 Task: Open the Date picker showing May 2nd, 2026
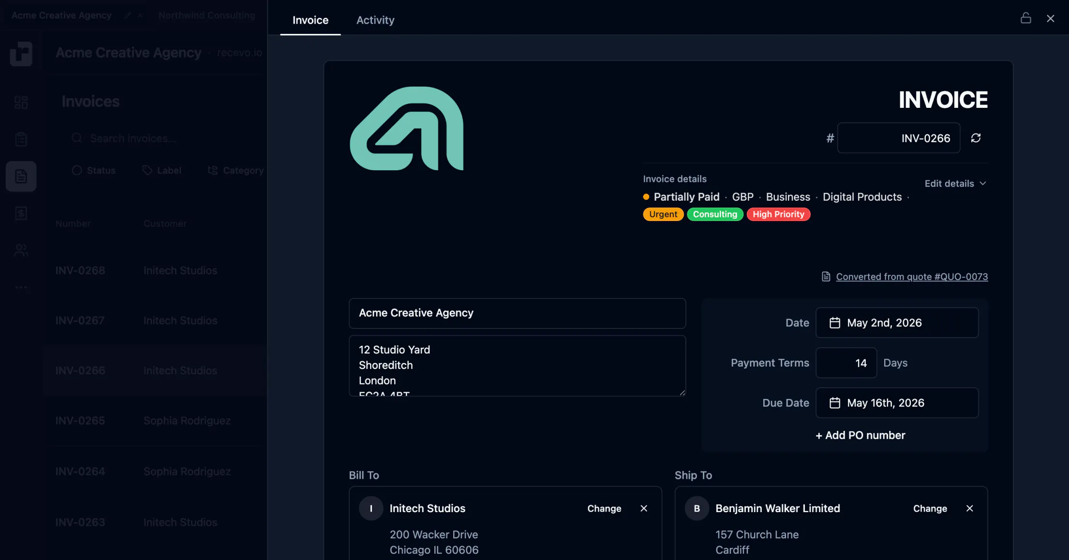pyautogui.click(x=897, y=323)
